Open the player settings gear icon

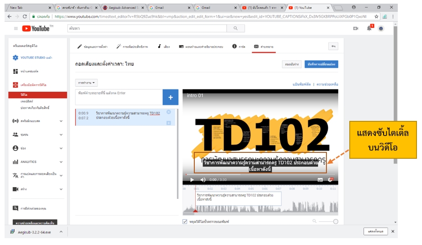(x=331, y=180)
